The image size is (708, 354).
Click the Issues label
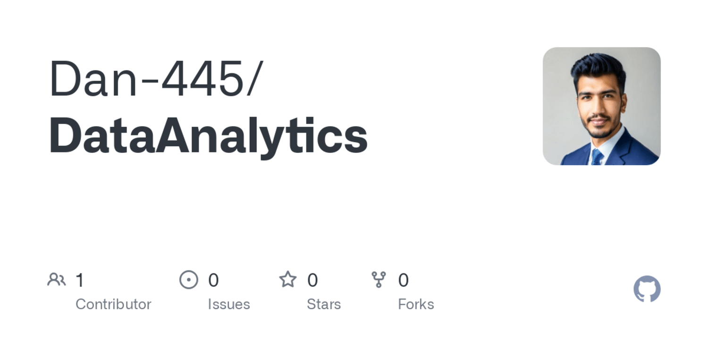229,304
